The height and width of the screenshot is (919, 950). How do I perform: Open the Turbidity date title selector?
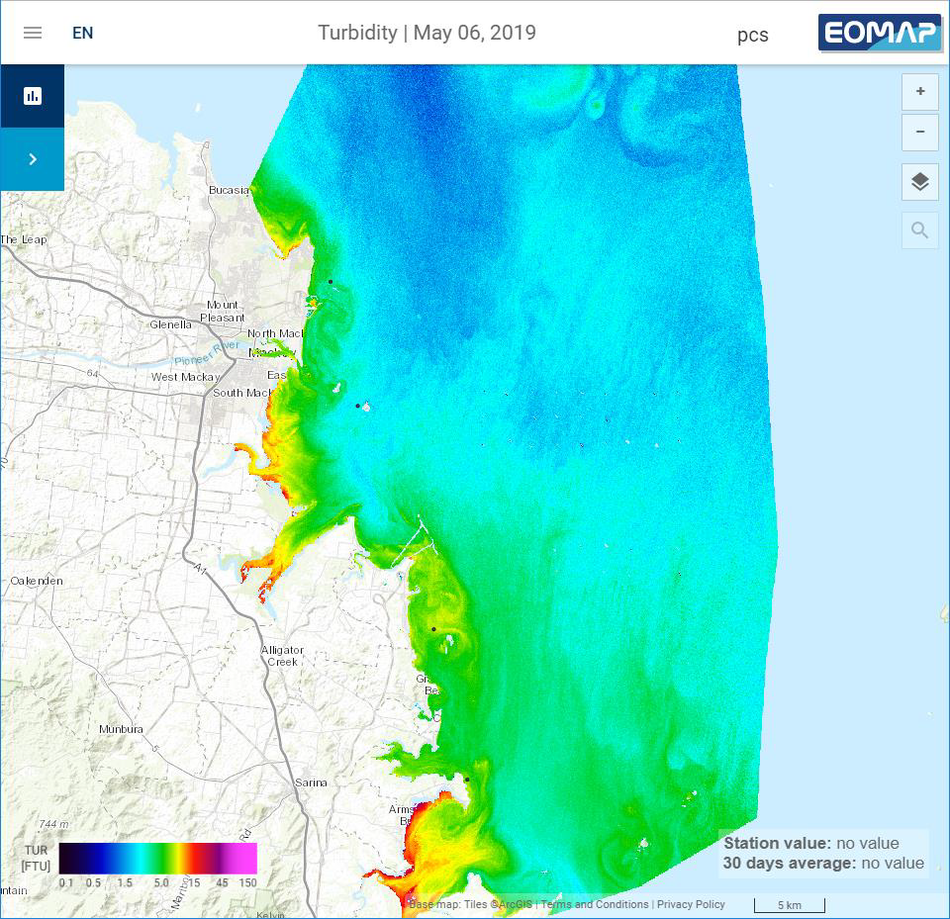pos(427,33)
